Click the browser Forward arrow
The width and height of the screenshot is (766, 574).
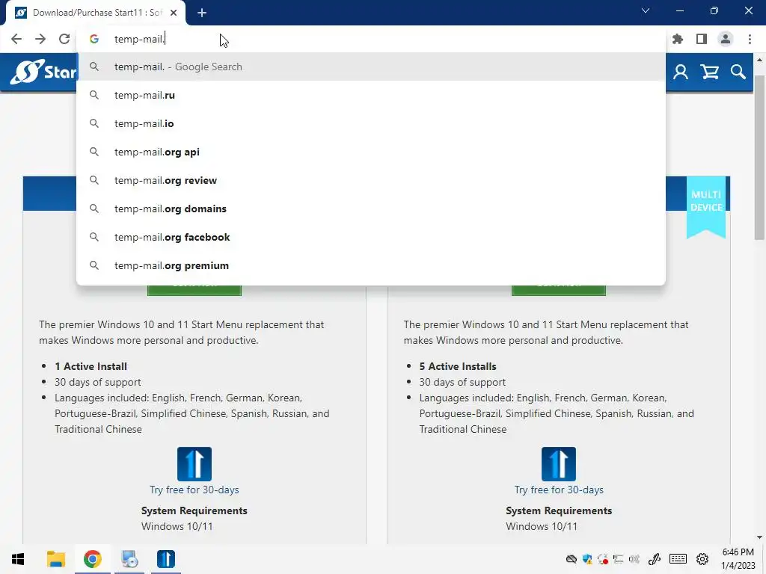pos(40,39)
